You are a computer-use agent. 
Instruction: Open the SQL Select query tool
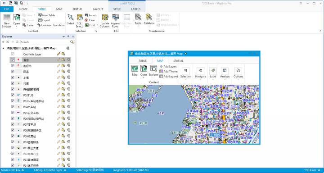coord(79,21)
